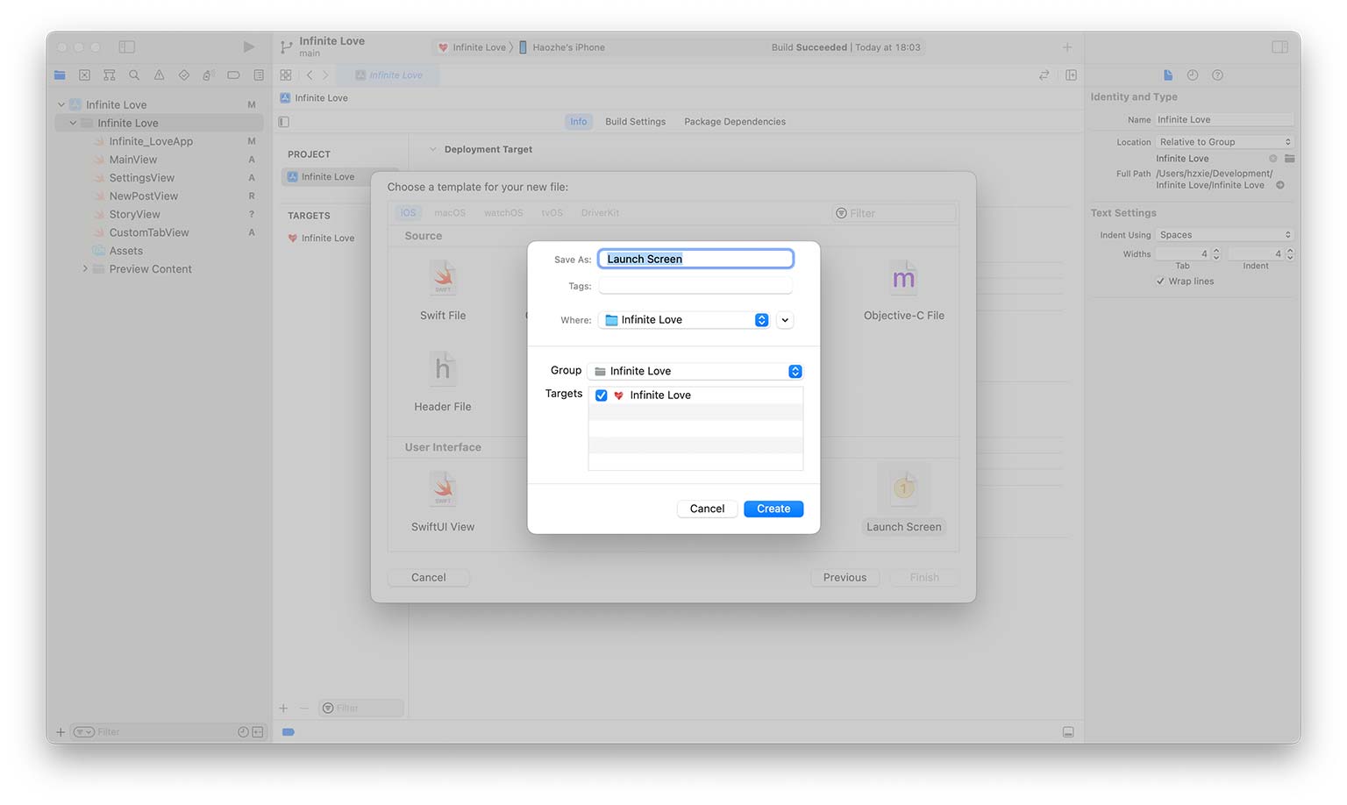Image resolution: width=1347 pixels, height=805 pixels.
Task: Open the Issue navigator warning icon
Action: point(159,75)
